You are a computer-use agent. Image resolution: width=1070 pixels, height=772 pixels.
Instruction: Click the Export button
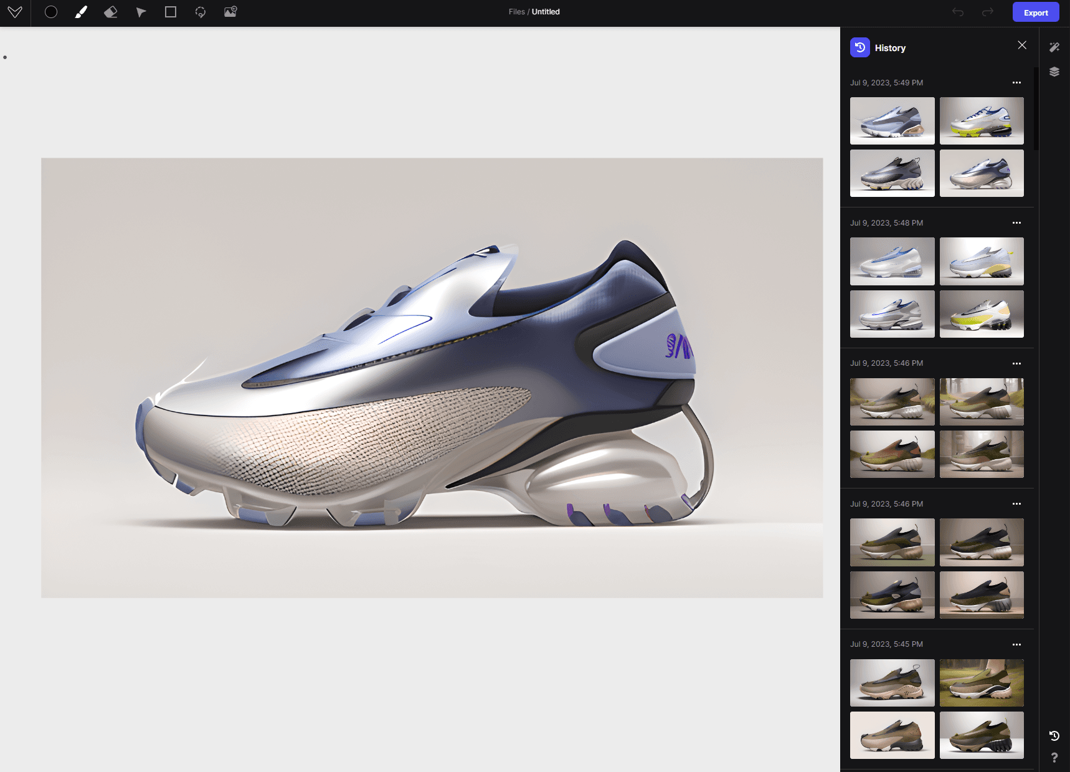[x=1036, y=12]
